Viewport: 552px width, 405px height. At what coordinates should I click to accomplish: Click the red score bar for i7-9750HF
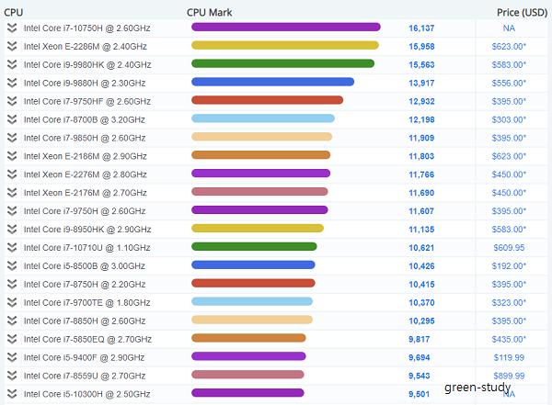tap(267, 100)
